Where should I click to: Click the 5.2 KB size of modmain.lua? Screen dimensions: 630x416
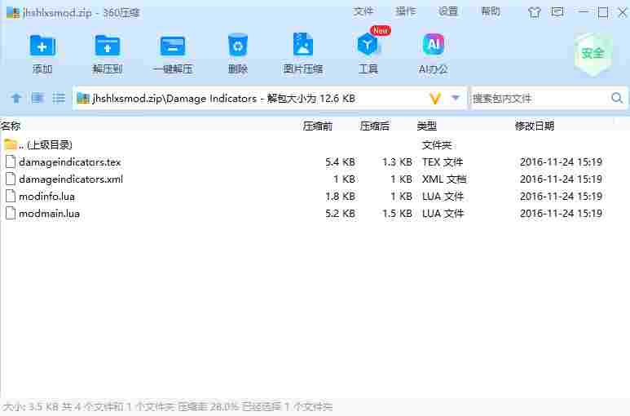(x=340, y=214)
